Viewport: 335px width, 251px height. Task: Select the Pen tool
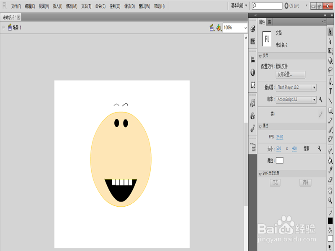coord(330,81)
